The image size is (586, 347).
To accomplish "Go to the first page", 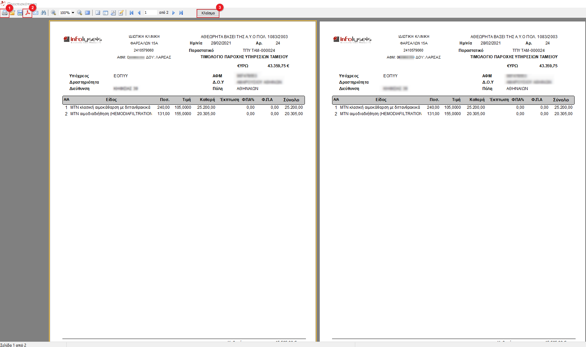I will tap(131, 13).
